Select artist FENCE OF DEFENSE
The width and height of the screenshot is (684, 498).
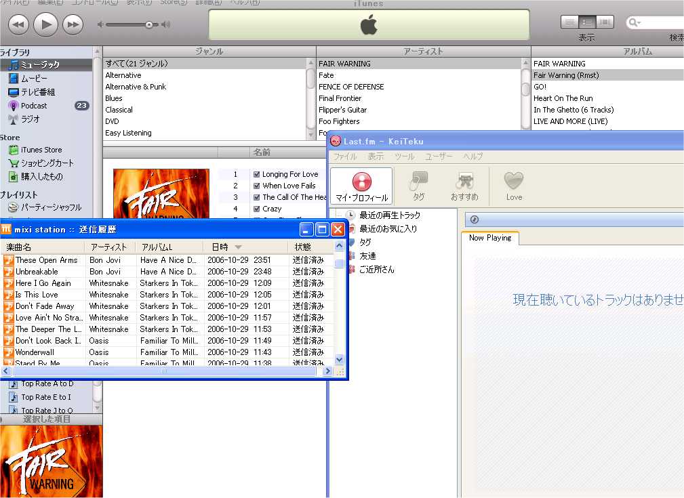[419, 87]
